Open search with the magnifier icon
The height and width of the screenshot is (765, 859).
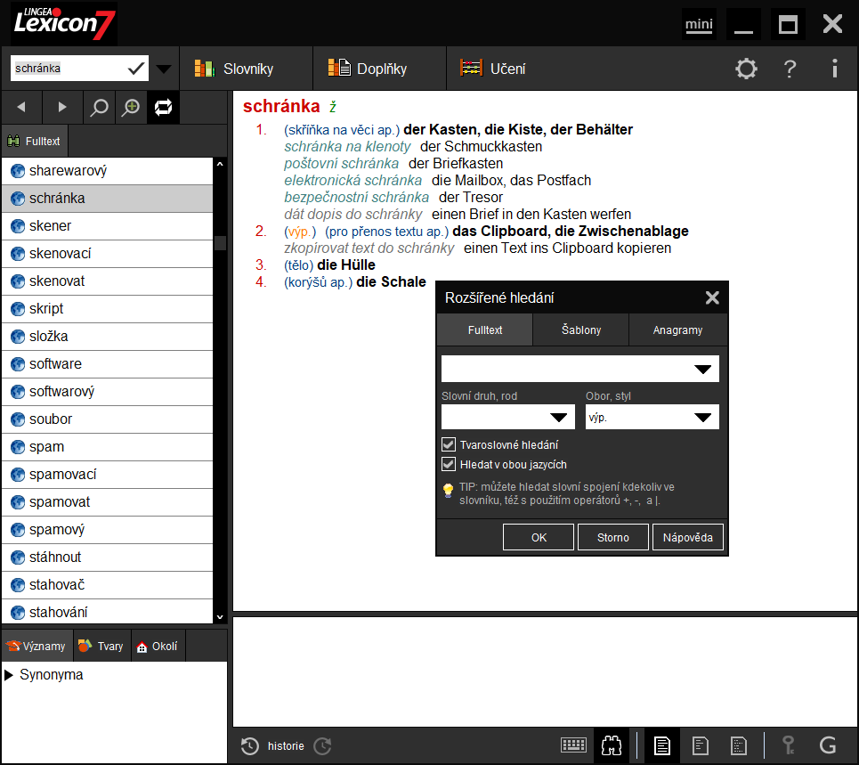99,106
